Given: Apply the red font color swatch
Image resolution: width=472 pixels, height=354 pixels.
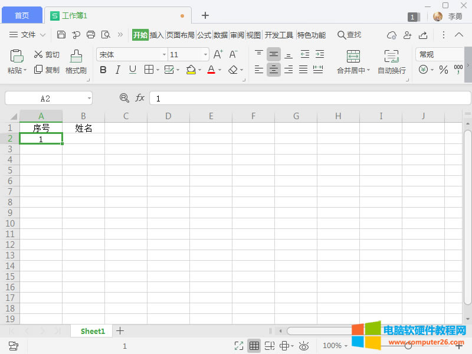Looking at the screenshot, I should pos(211,70).
